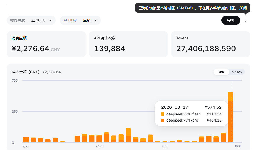This screenshot has width=261, height=150.
Task: Open the API Key filter dropdown
Action: (x=80, y=20)
